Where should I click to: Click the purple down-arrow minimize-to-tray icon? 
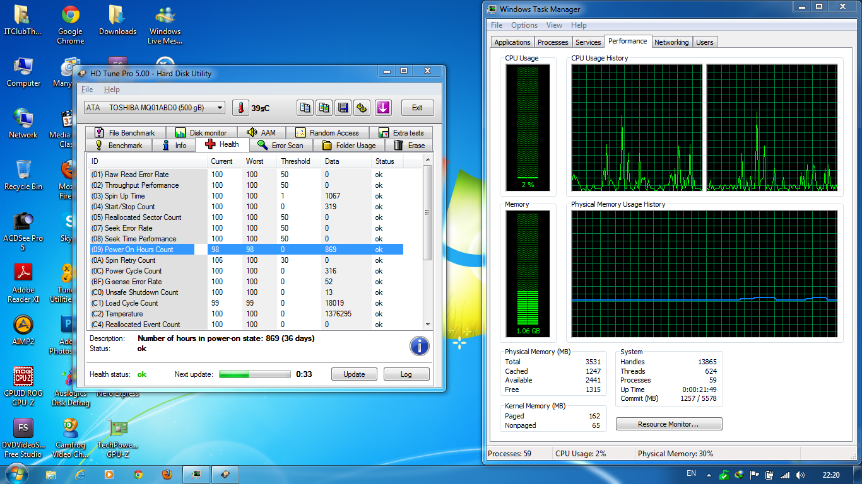pyautogui.click(x=383, y=108)
